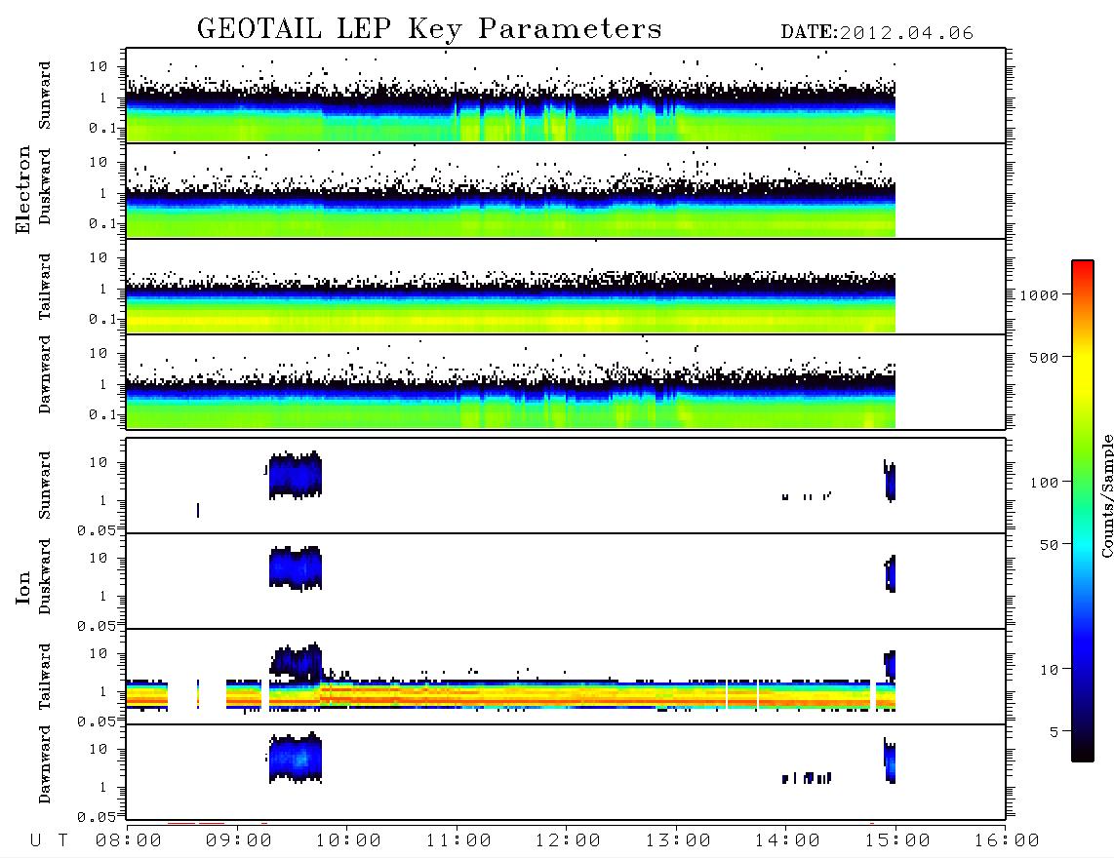
Task: Click the colorbar tick value 100
Action: (1045, 483)
